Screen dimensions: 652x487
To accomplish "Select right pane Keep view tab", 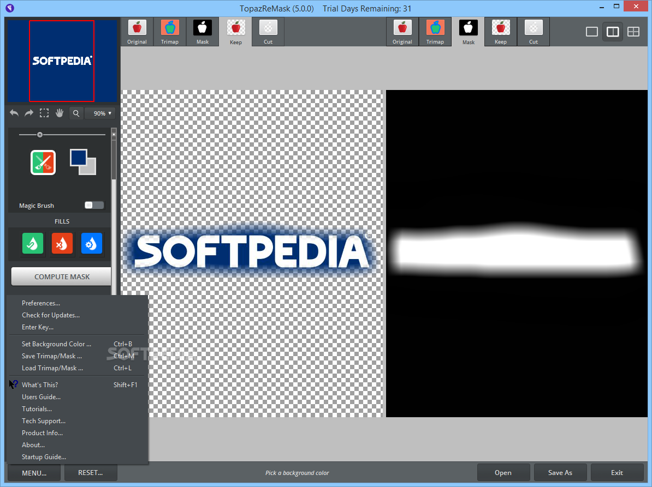I will tap(501, 32).
